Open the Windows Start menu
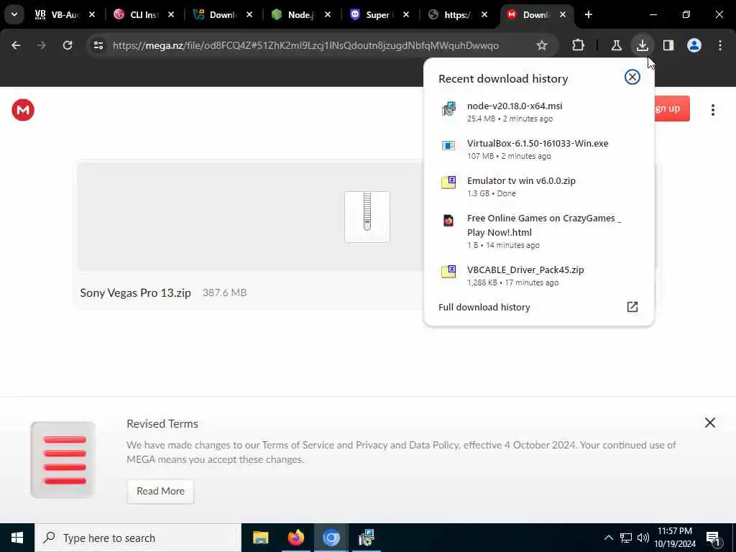 17,538
